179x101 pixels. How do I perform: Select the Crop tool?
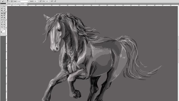tap(2, 10)
